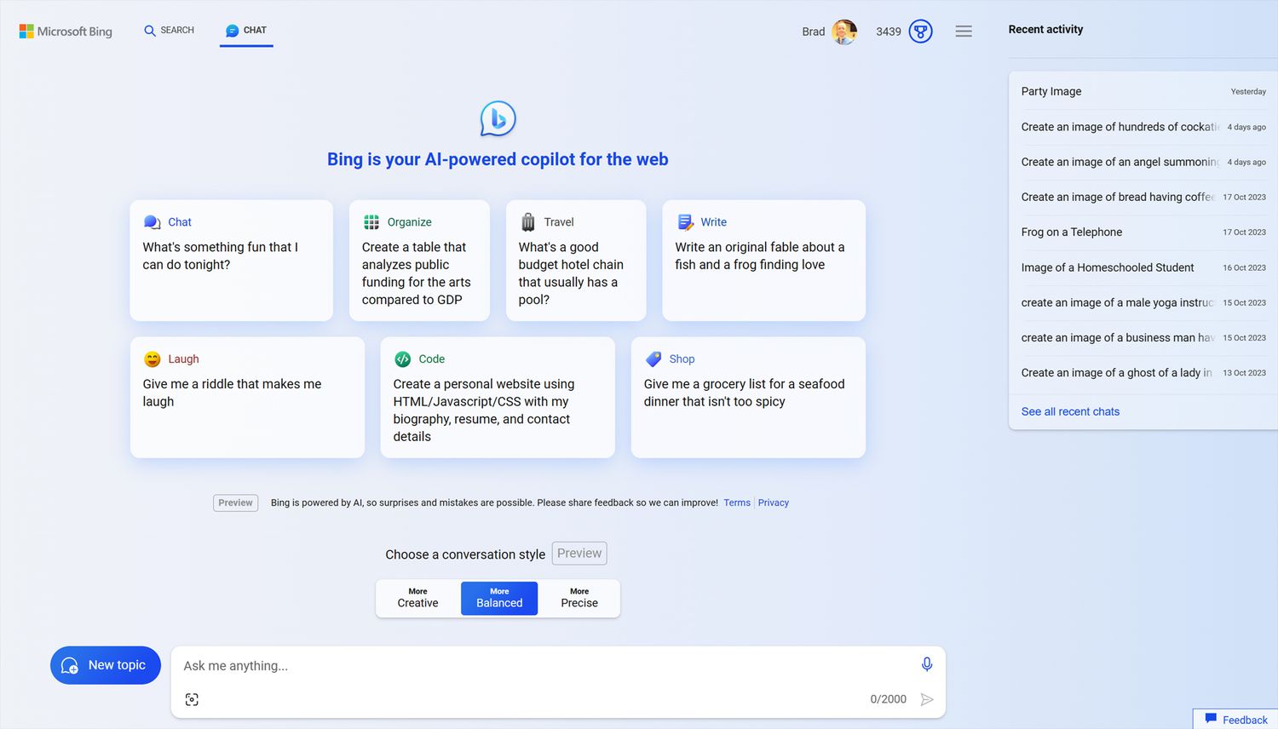Click the Ask me anything input field
The width and height of the screenshot is (1278, 729).
[x=545, y=666]
